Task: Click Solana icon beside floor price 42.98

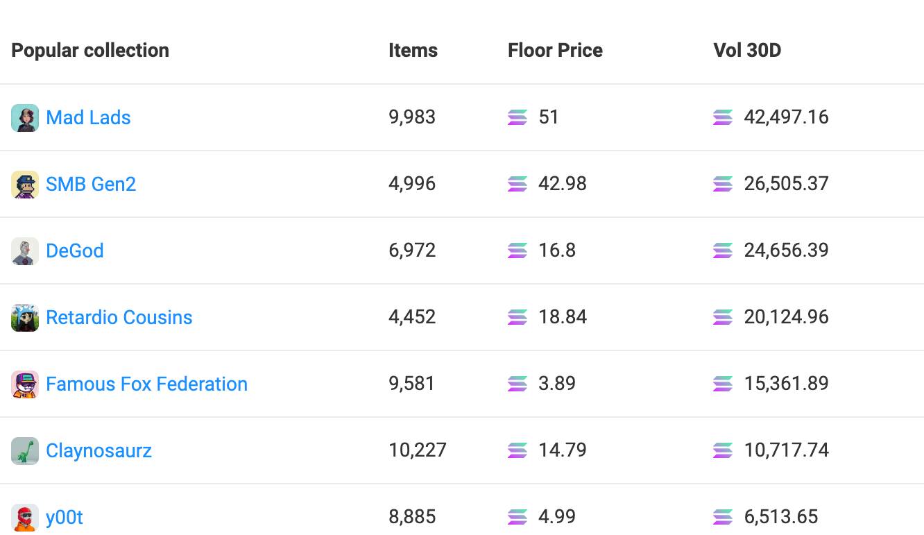Action: click(x=517, y=185)
